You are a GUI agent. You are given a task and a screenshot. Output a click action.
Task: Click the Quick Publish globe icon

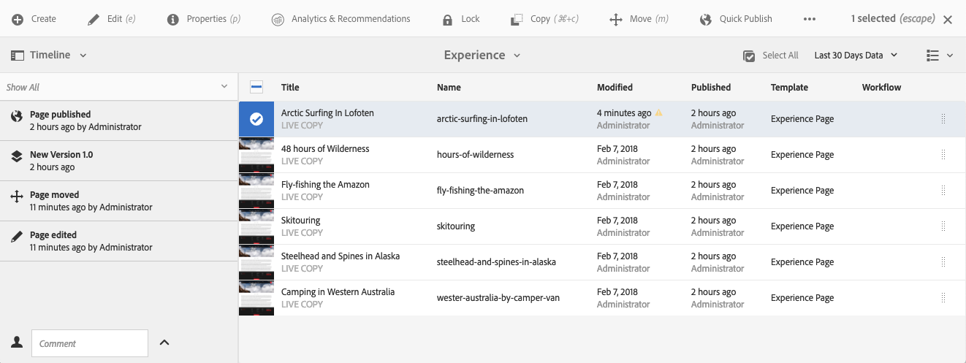click(x=706, y=19)
